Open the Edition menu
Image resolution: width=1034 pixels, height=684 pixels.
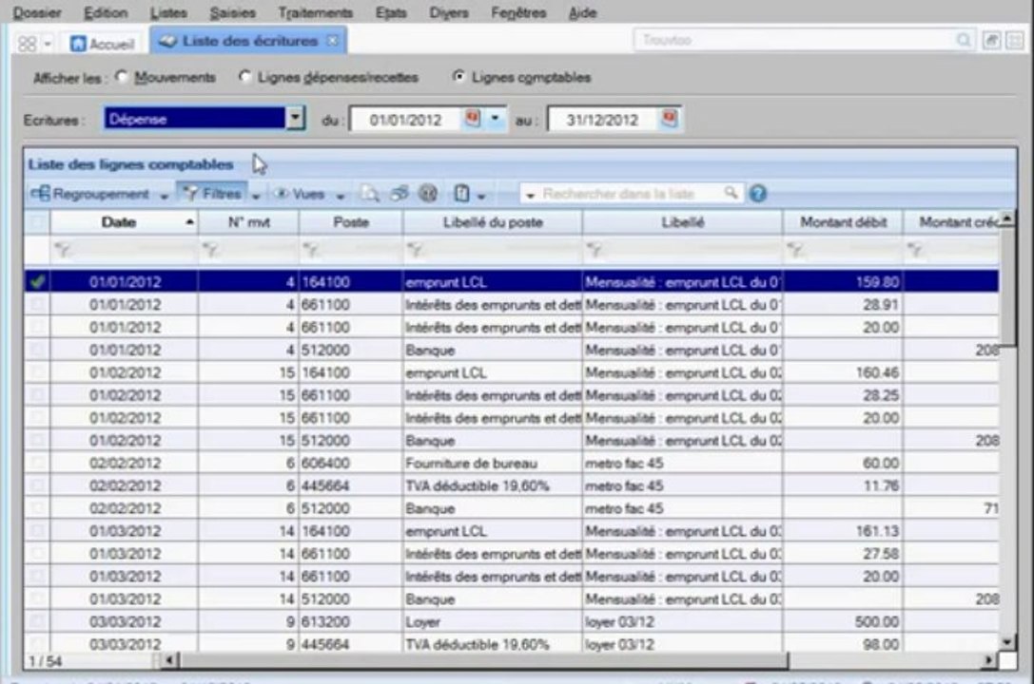tap(106, 12)
